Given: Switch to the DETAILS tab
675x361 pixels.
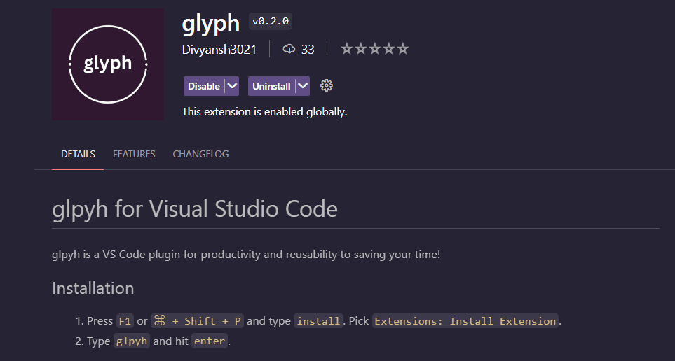Looking at the screenshot, I should (78, 154).
